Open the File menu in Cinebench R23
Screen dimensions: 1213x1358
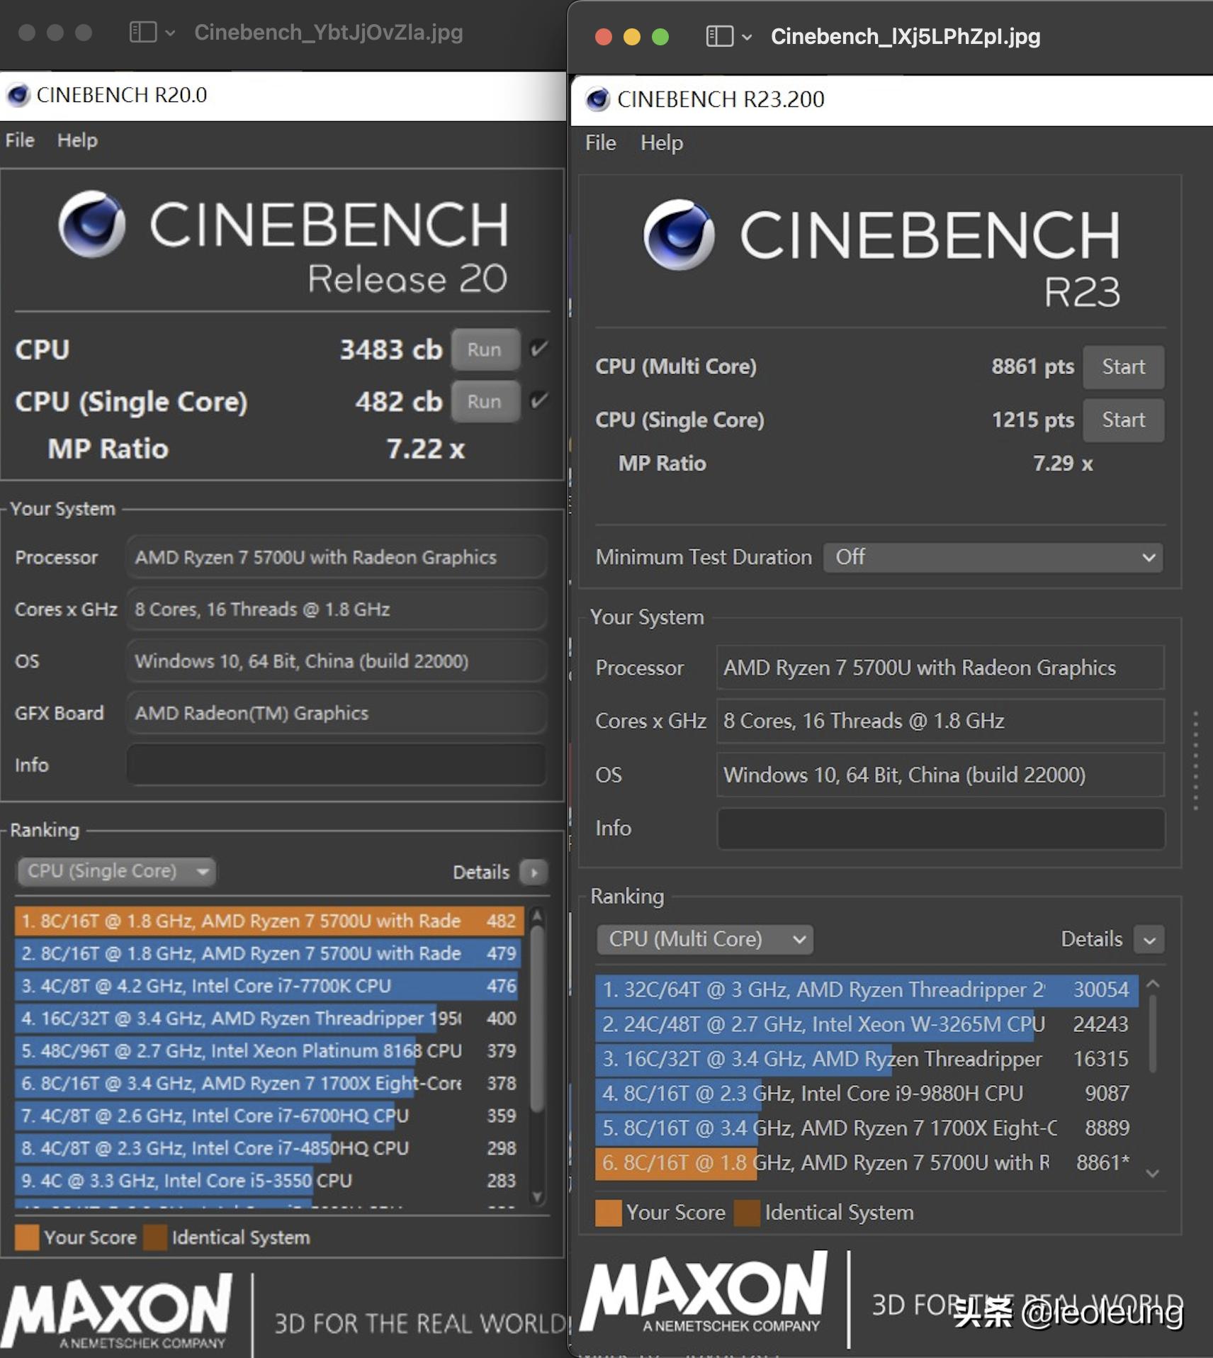[600, 143]
